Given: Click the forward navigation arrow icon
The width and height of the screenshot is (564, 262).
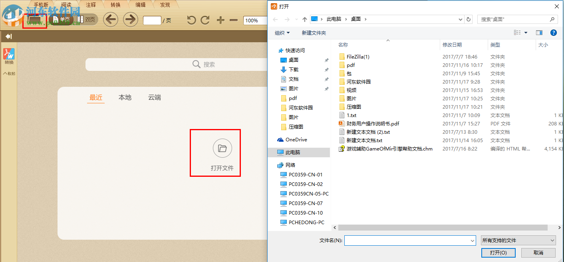Looking at the screenshot, I should [x=131, y=19].
